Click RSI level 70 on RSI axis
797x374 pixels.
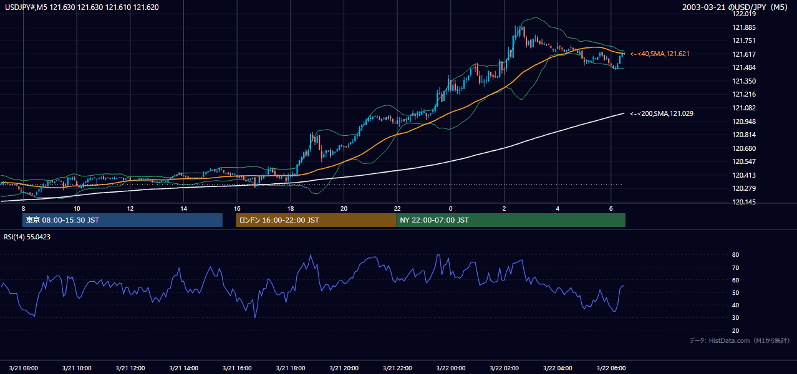pos(736,267)
